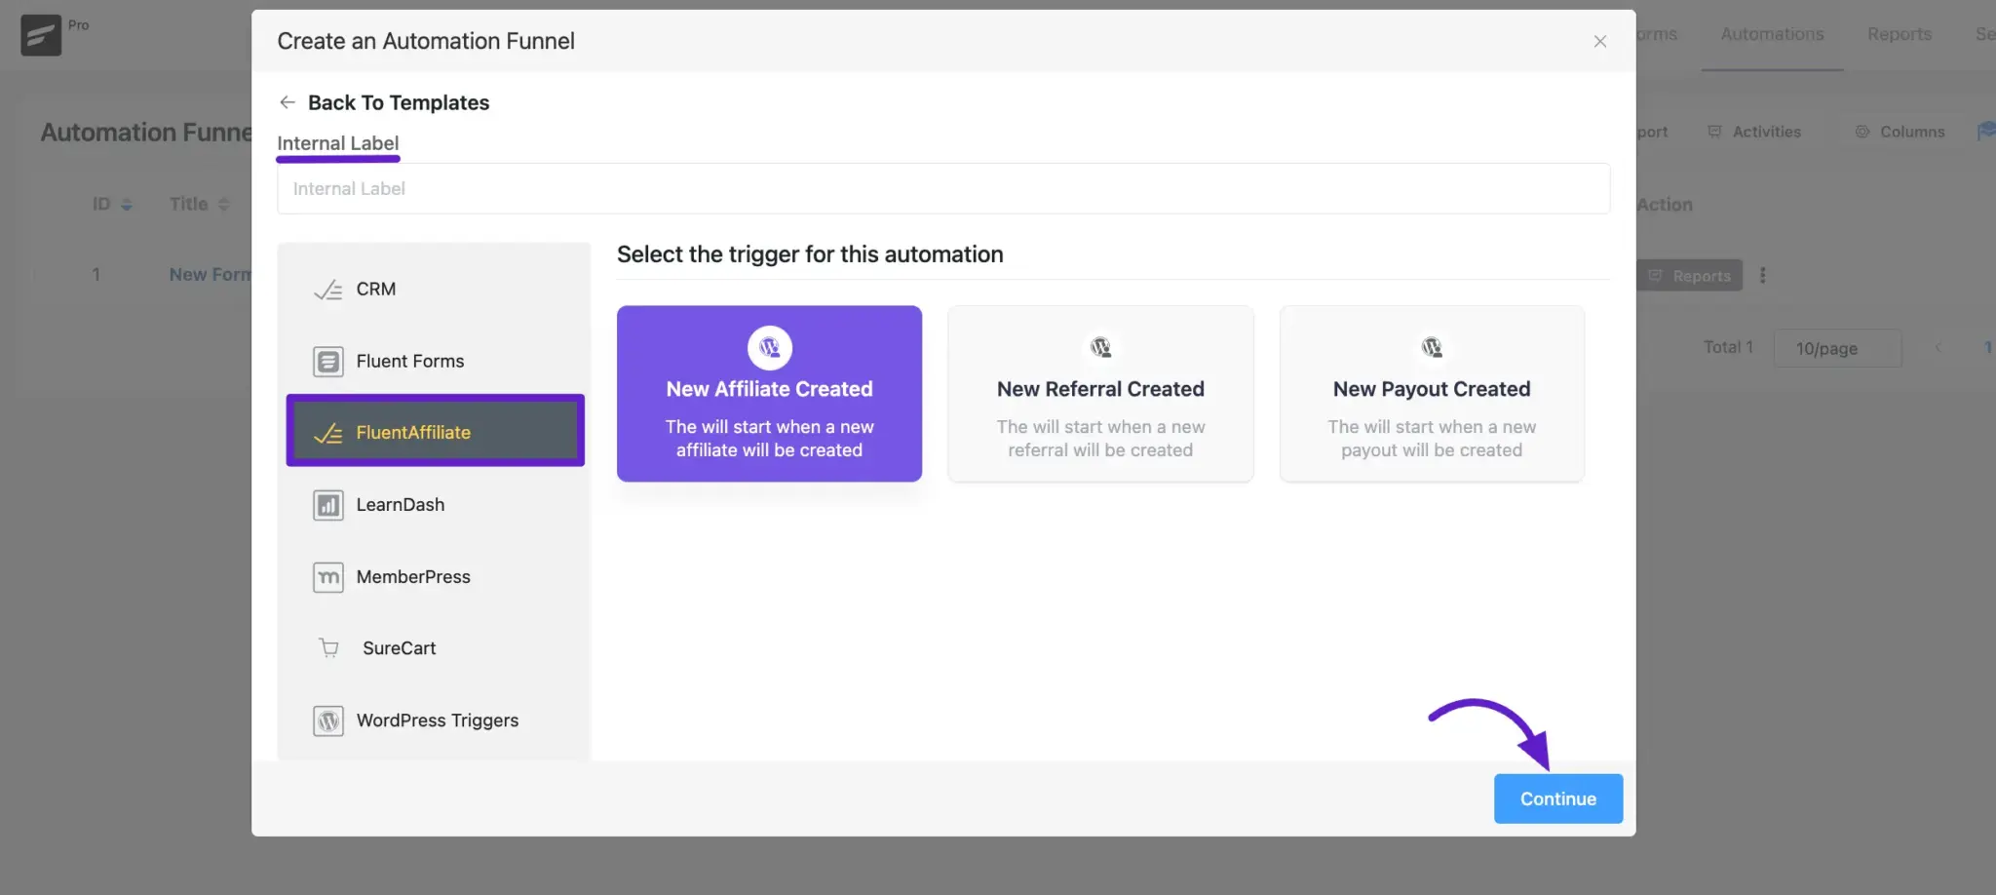
Task: Click the back arrow beside Back To Templates
Action: (x=288, y=102)
